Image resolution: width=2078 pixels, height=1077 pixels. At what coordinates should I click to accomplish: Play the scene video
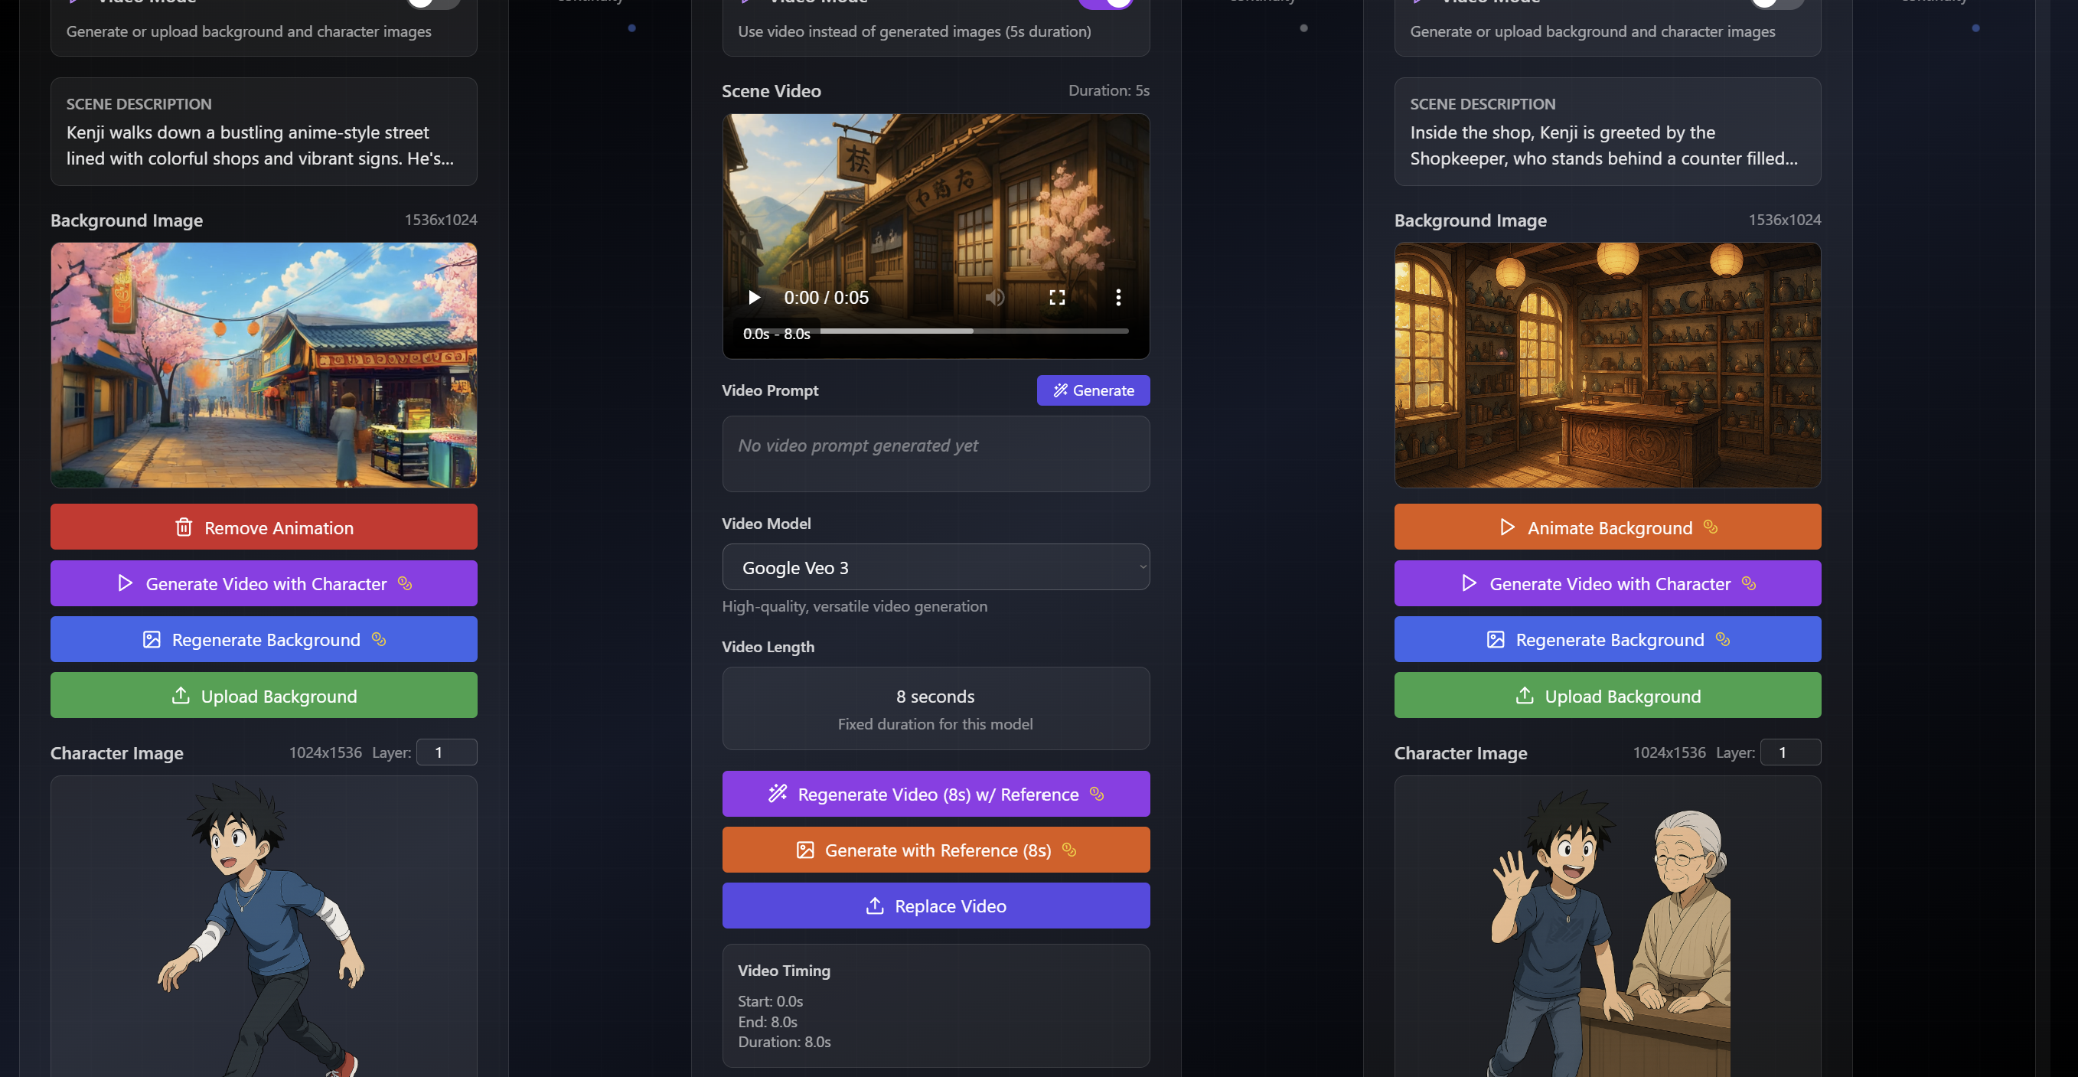pyautogui.click(x=754, y=298)
